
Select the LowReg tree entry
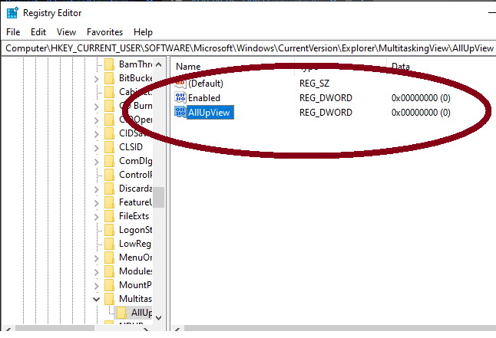pyautogui.click(x=135, y=244)
